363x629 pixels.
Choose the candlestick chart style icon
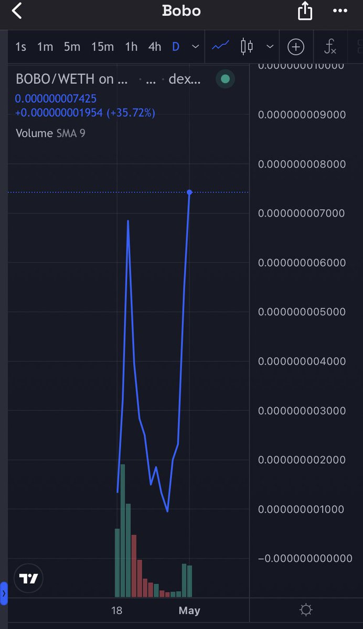tap(247, 47)
